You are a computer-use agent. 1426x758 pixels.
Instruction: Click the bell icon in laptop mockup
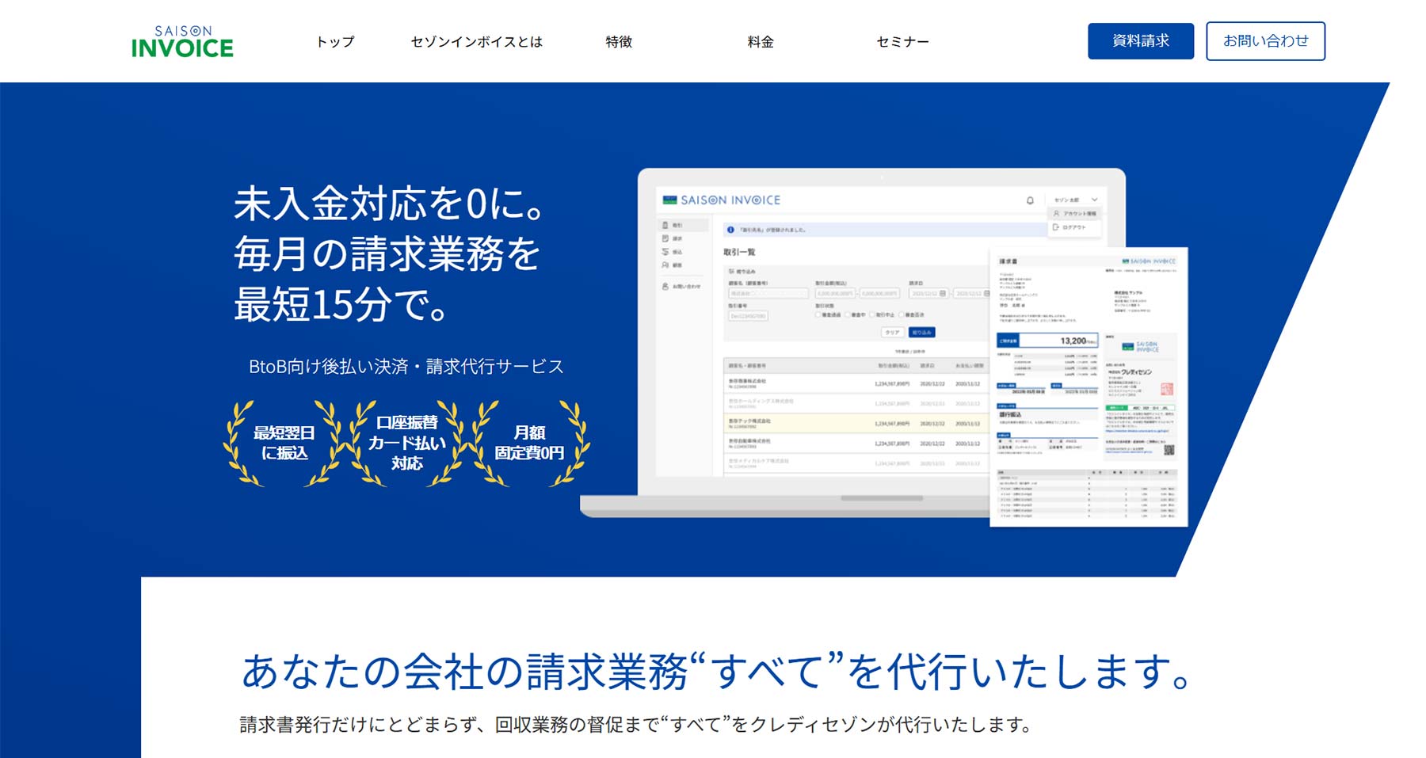click(x=1030, y=200)
